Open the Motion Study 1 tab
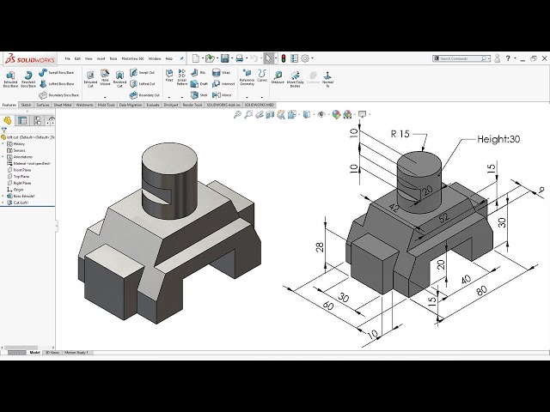This screenshot has width=550, height=412. [x=76, y=353]
